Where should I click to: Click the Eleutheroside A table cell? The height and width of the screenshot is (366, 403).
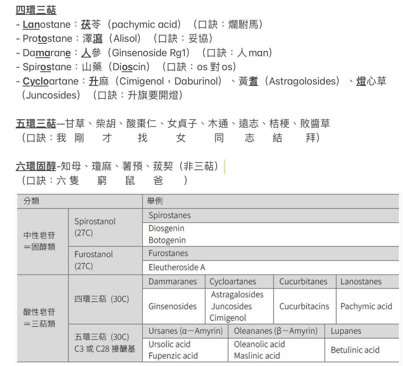[x=177, y=267]
